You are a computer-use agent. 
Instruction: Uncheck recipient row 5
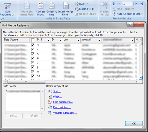pyautogui.click(x=33, y=54)
